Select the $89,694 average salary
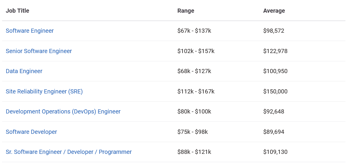The width and height of the screenshot is (349, 163). point(273,132)
